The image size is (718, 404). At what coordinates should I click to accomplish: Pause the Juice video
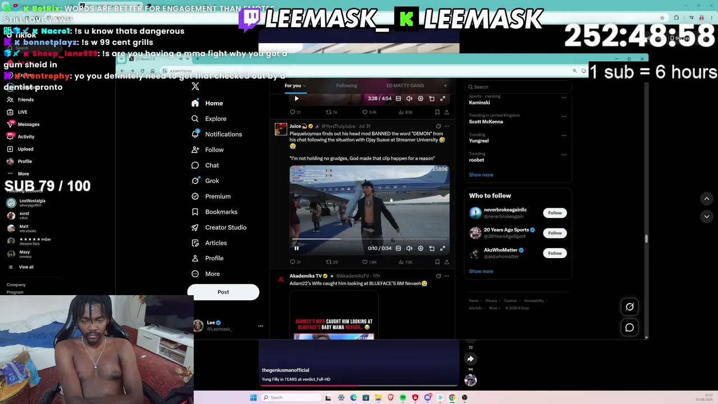297,248
